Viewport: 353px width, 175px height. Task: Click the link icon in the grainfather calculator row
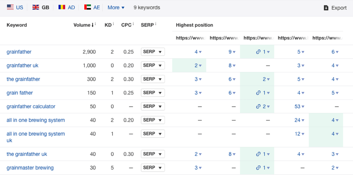click(x=258, y=107)
